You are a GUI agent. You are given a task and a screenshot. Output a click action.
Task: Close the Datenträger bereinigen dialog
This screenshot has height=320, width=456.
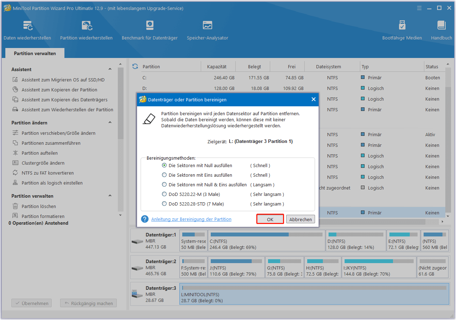313,100
